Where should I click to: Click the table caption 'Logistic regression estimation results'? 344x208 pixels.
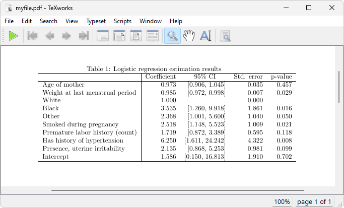167,69
